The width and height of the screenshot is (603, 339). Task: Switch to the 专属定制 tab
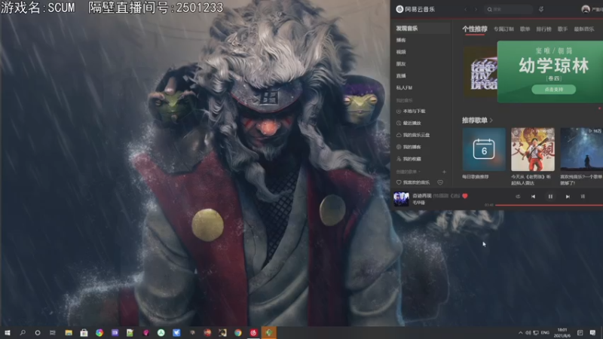504,29
